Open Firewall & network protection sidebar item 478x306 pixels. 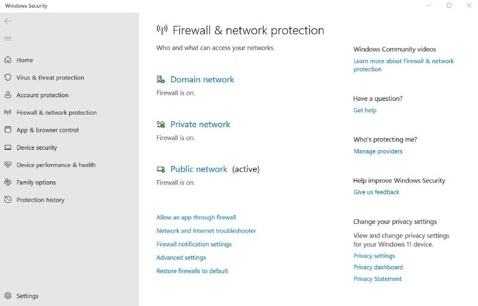tap(56, 113)
